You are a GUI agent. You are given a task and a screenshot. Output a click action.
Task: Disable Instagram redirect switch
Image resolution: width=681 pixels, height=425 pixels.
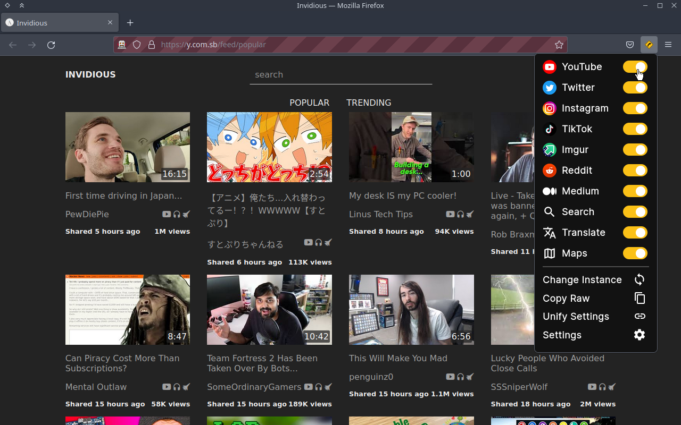coord(635,108)
